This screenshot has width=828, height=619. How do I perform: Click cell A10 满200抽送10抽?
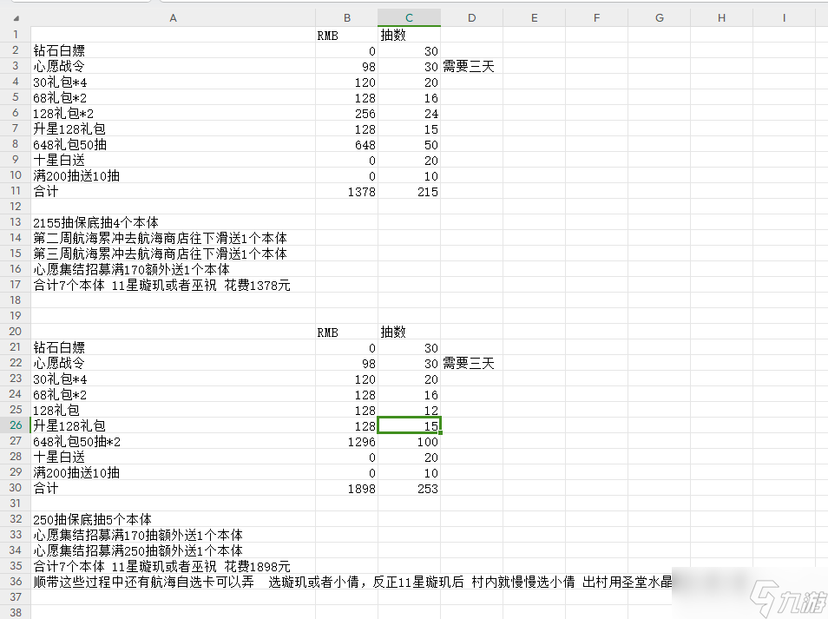click(x=174, y=175)
